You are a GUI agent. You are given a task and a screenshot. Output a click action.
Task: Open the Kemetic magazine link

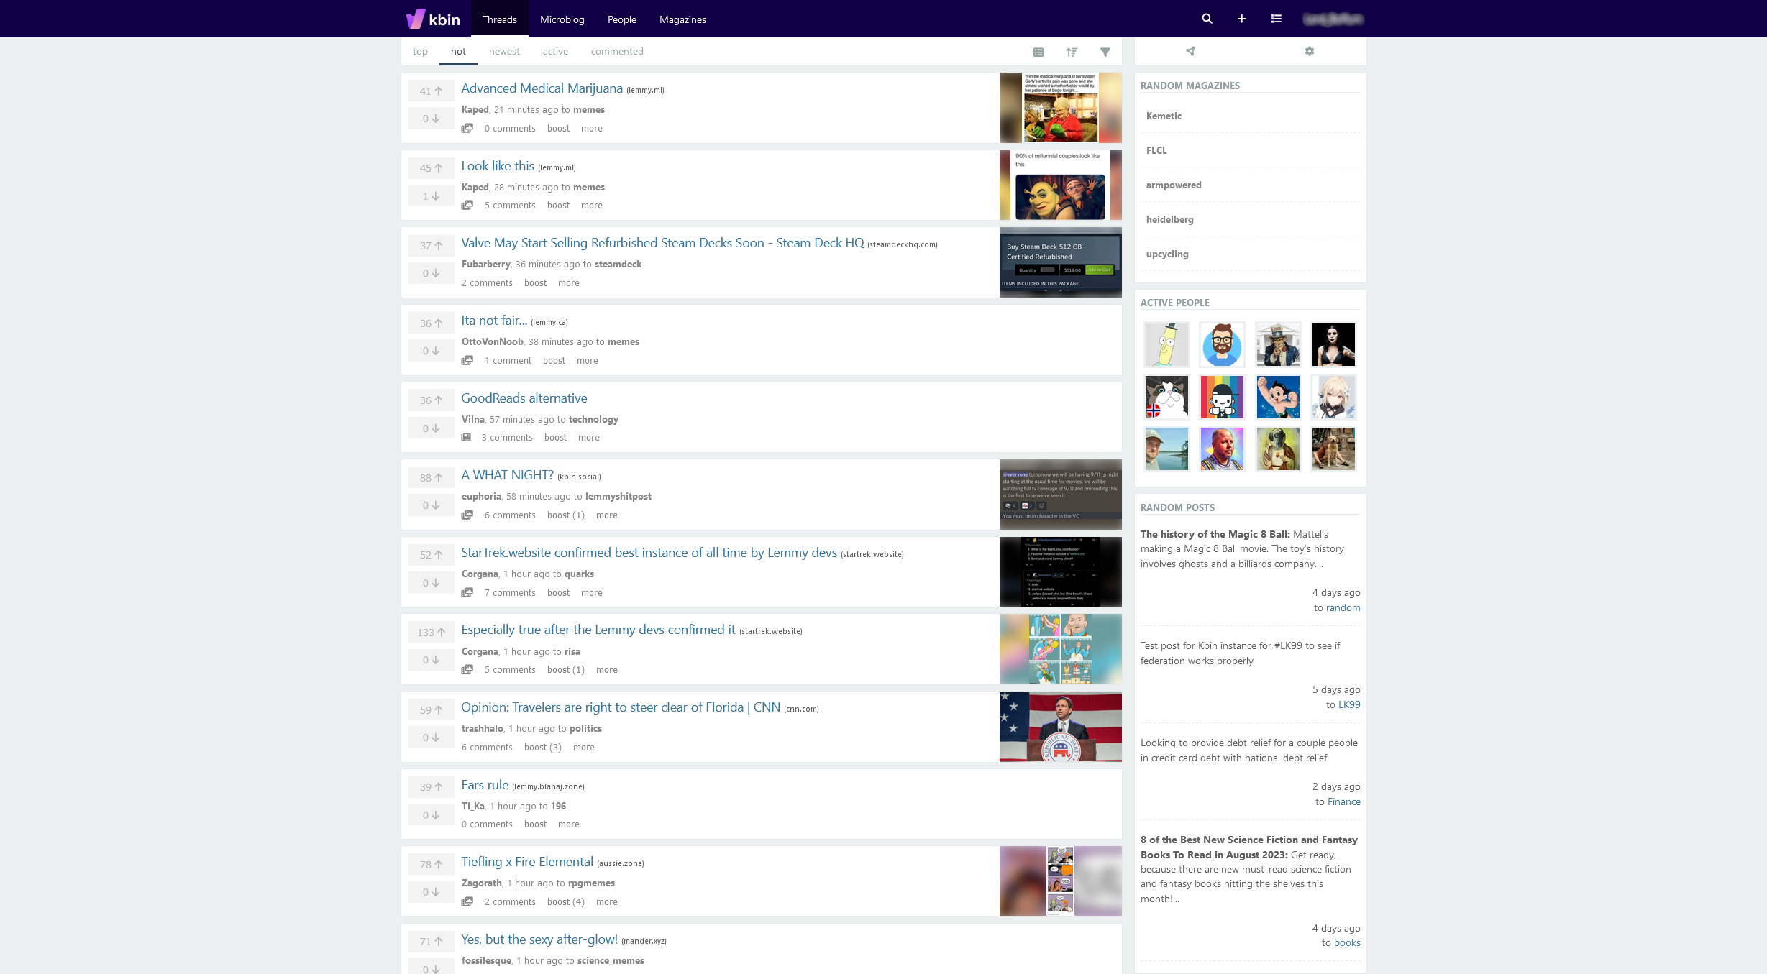click(1164, 116)
